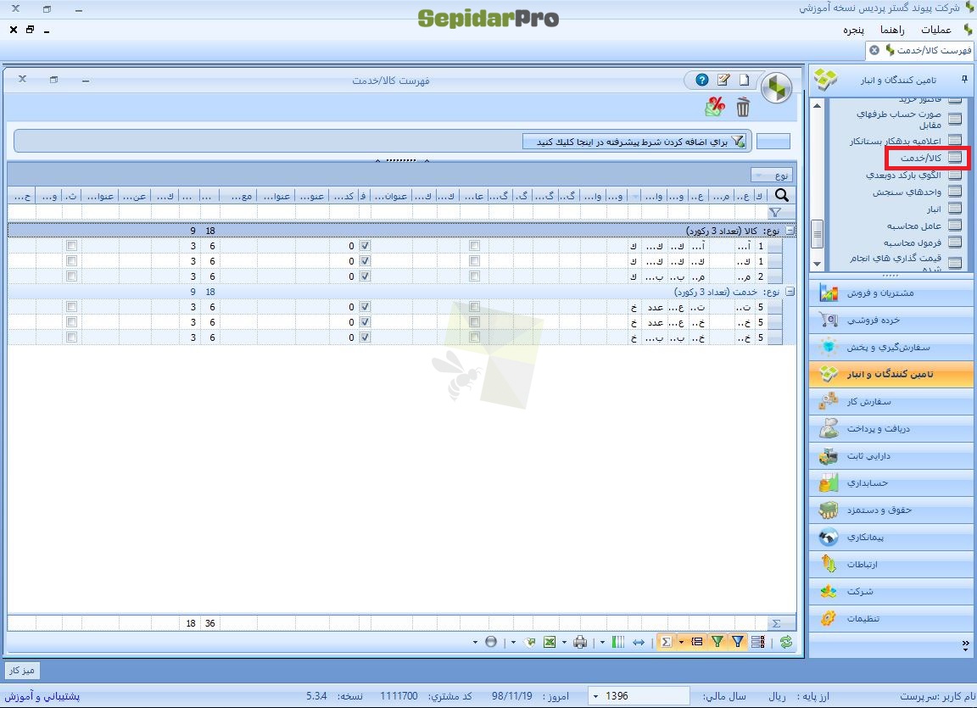This screenshot has height=708, width=977.
Task: Open مشتريان و فروش sidebar section
Action: pyautogui.click(x=891, y=293)
